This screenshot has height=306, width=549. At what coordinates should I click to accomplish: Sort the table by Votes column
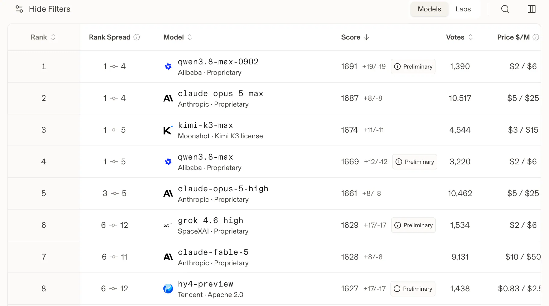[460, 37]
